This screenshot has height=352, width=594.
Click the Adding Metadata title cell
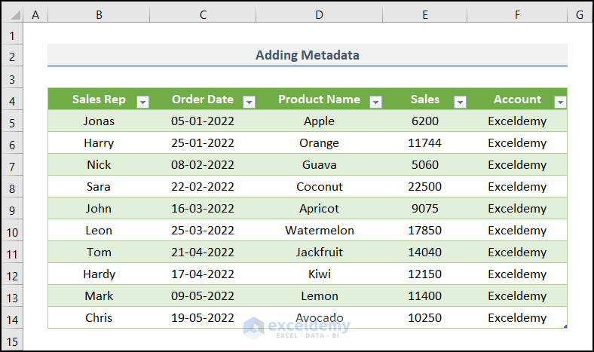click(x=307, y=55)
